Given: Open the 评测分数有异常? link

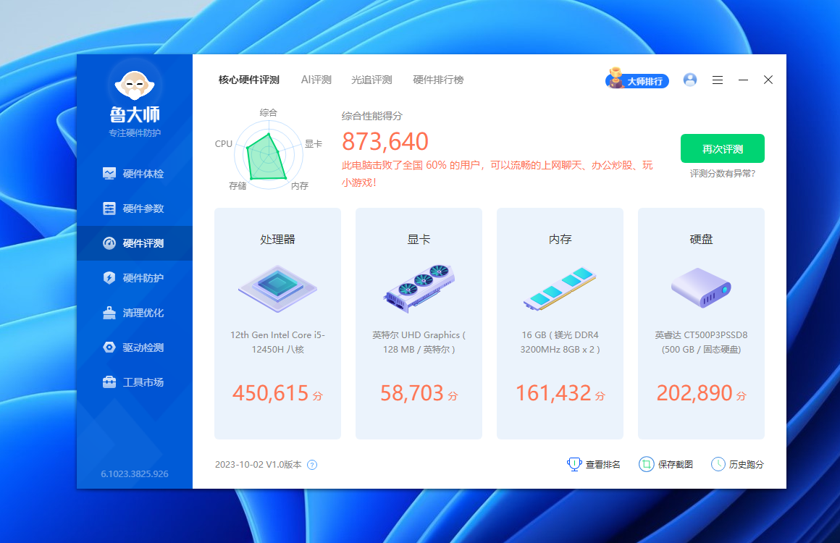Looking at the screenshot, I should [x=722, y=174].
